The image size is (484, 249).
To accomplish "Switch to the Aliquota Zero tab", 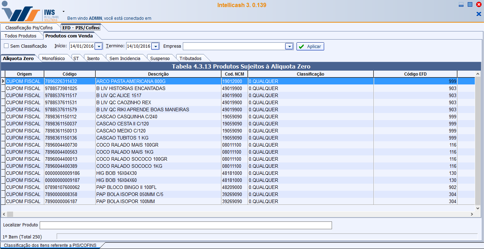I will [18, 58].
